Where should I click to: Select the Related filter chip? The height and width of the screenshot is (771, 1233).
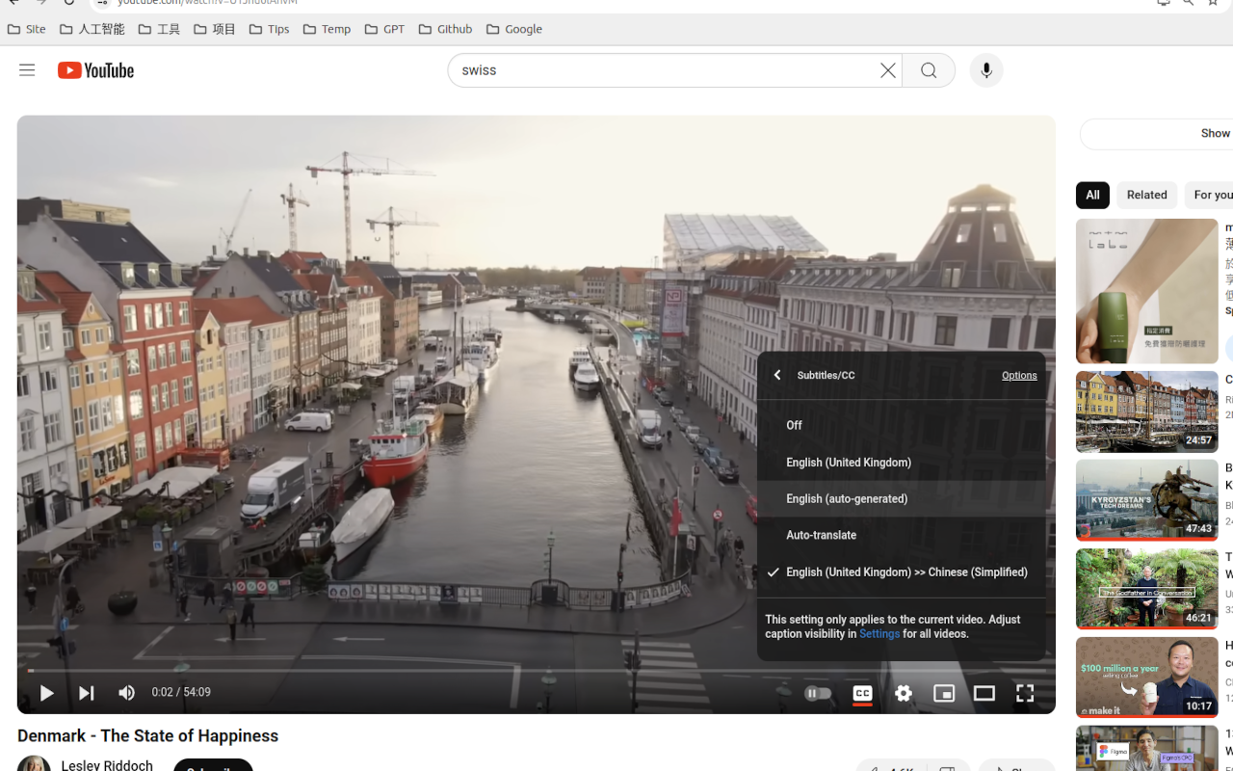(1146, 195)
